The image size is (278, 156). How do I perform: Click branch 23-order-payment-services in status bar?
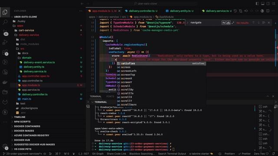click(23, 154)
